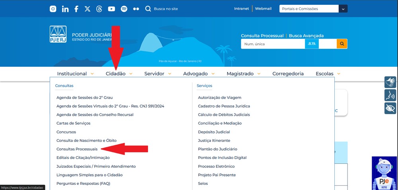
Task: Click the Num. única input field
Action: [273, 44]
